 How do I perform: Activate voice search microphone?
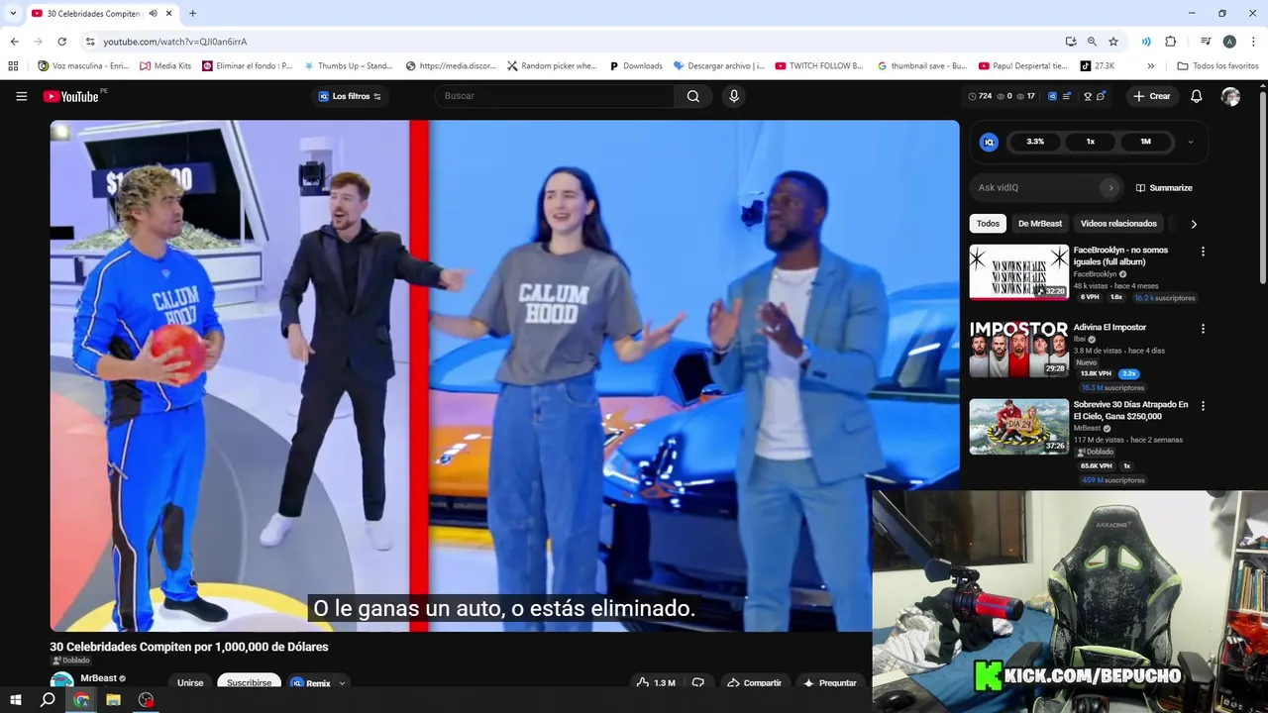click(x=734, y=96)
